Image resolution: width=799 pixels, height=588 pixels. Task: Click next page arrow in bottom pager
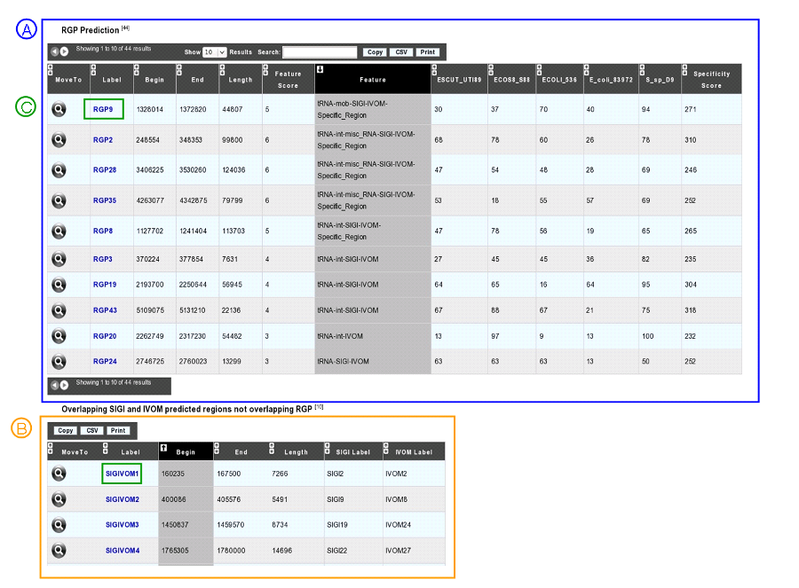pyautogui.click(x=64, y=385)
